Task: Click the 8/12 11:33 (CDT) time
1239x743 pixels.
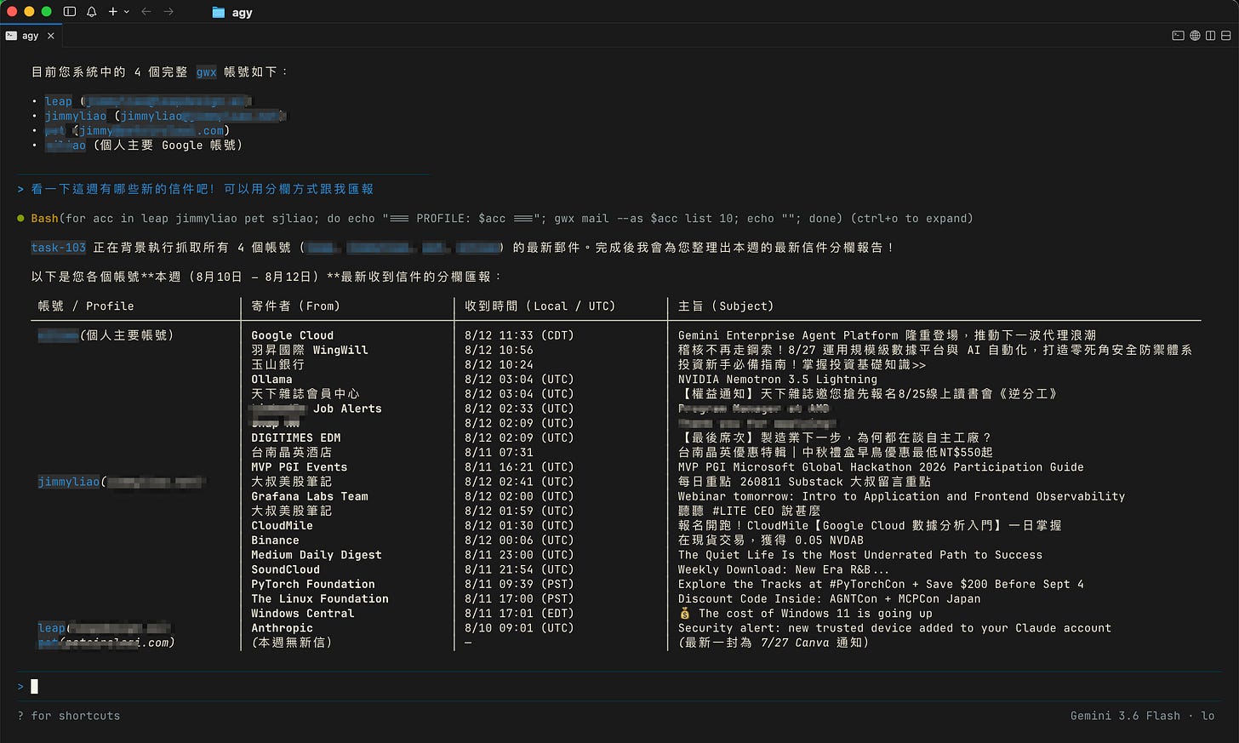Action: (519, 335)
